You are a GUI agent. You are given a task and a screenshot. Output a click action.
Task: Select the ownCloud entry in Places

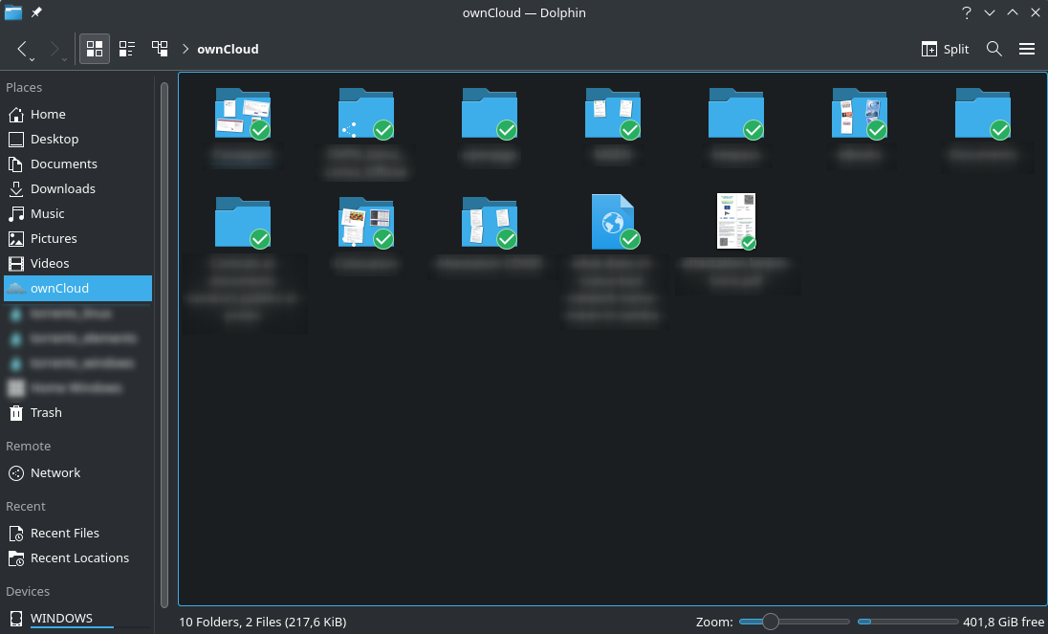(x=61, y=288)
